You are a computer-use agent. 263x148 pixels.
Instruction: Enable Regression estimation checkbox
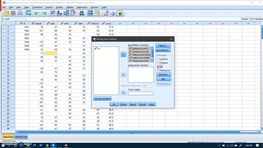click(158, 70)
